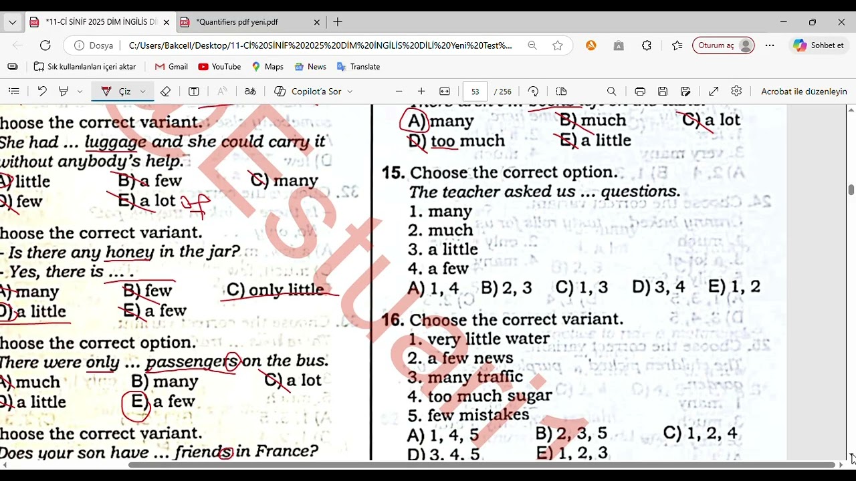
Task: Expand the Çiz draw options dropdown
Action: click(x=142, y=92)
